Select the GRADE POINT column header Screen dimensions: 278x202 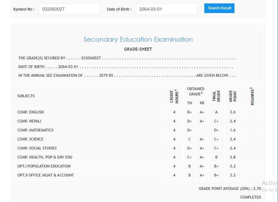pos(233,96)
